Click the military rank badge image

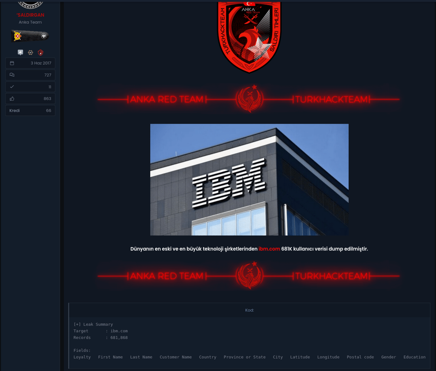coord(30,36)
